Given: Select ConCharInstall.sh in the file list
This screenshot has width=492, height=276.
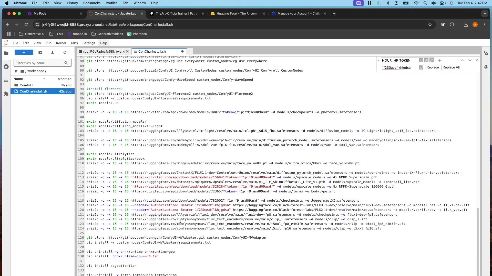Looking at the screenshot, I should [43, 91].
